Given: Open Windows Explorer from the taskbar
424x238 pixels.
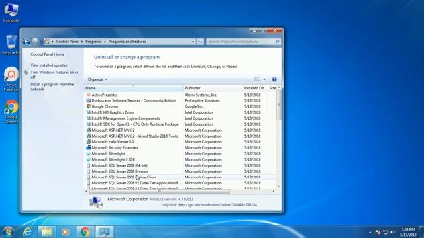Looking at the screenshot, I should click(x=46, y=232).
